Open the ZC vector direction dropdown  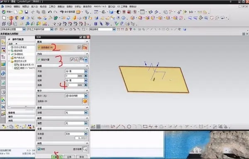(86, 60)
